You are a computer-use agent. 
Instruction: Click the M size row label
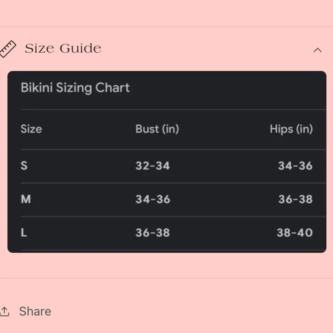click(x=26, y=199)
